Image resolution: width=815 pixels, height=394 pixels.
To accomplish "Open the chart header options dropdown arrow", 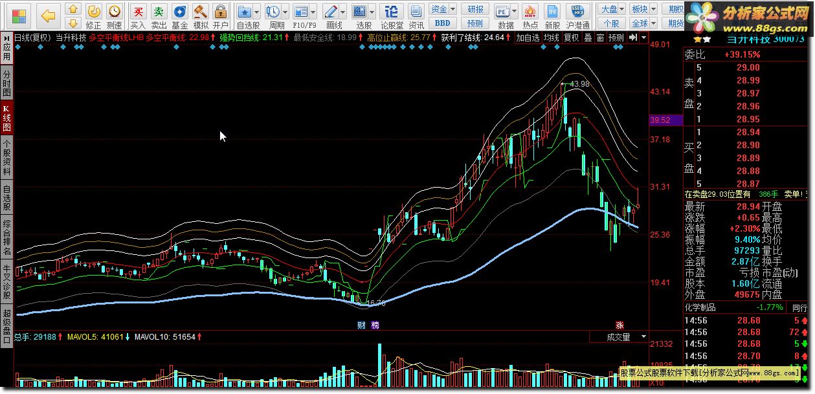I will click(x=644, y=38).
